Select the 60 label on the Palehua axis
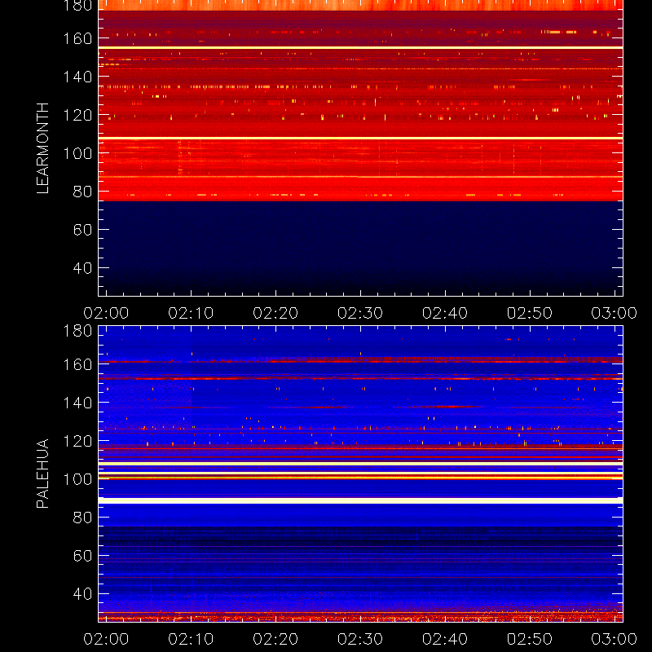 [x=83, y=556]
